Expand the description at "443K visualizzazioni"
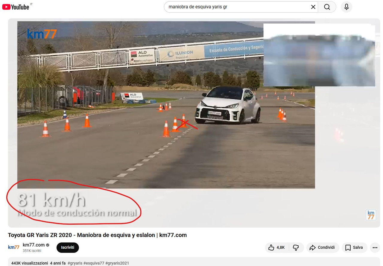383x266 pixels. 30,263
